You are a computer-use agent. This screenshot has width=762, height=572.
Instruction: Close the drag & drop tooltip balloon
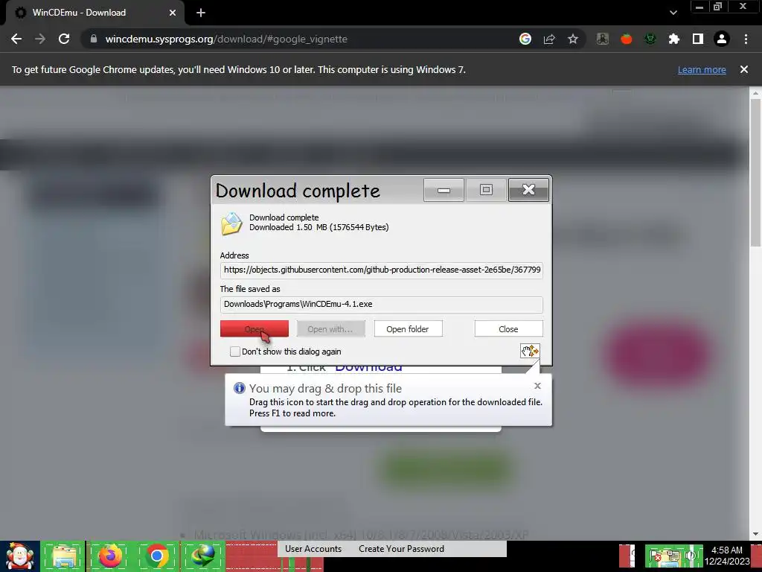(537, 386)
